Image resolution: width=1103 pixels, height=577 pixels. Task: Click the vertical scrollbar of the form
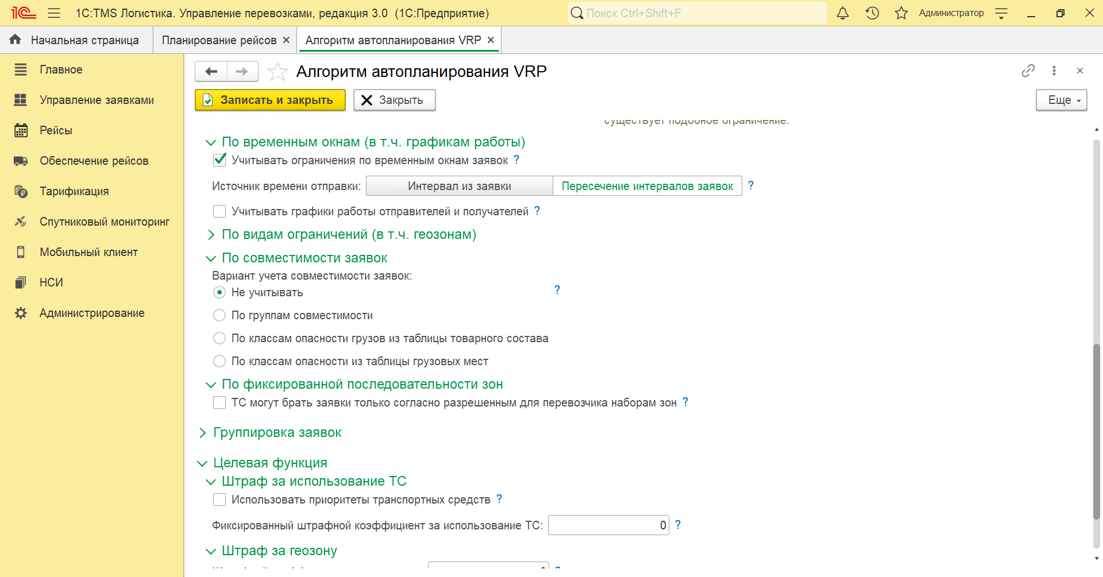(x=1096, y=431)
